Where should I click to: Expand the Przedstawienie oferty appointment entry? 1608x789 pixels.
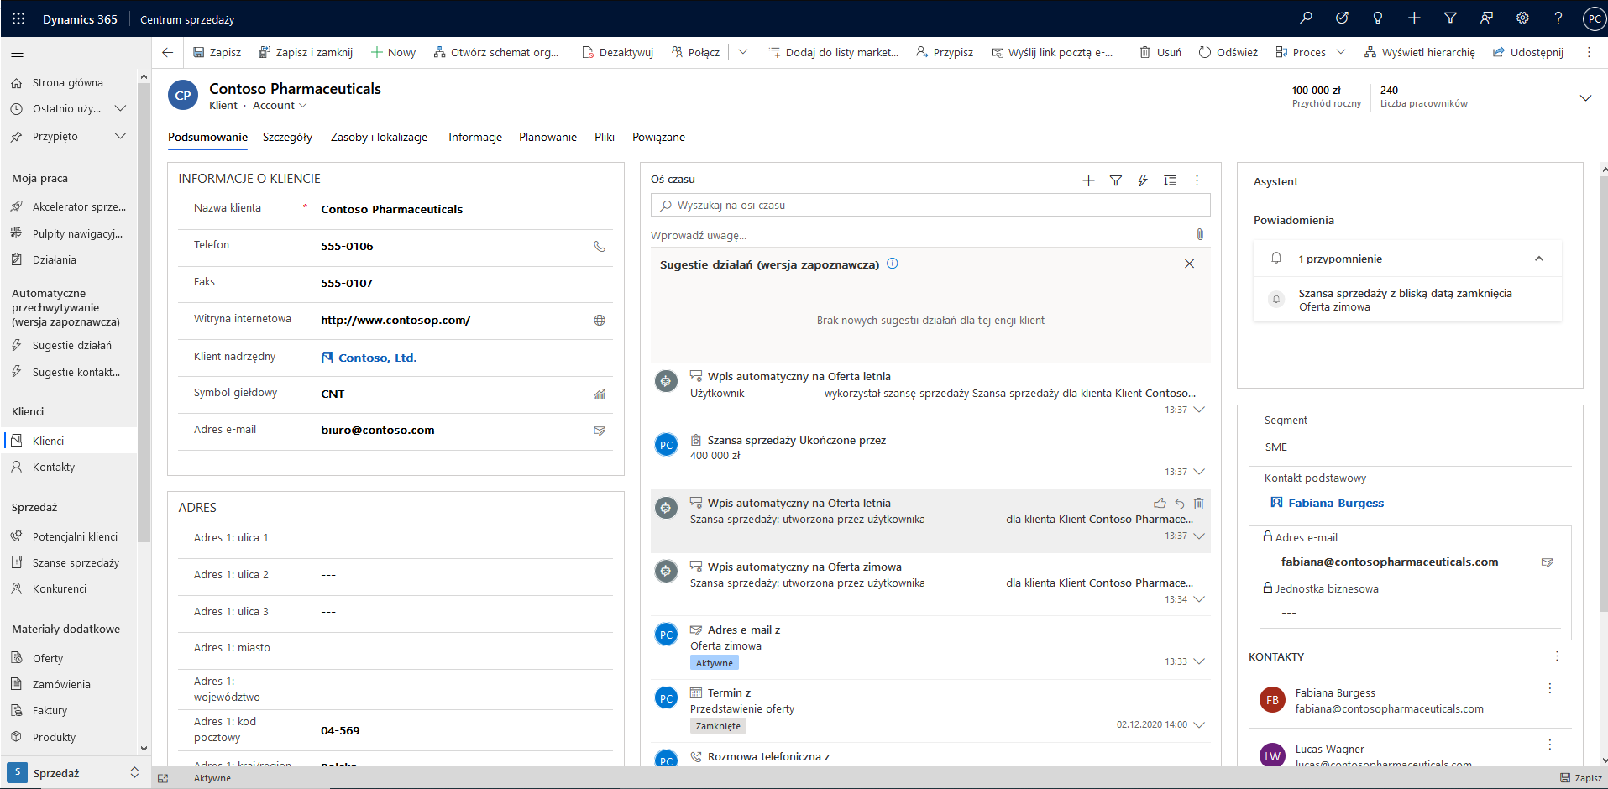pos(1199,724)
